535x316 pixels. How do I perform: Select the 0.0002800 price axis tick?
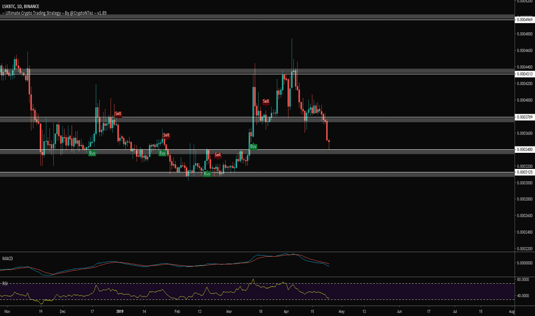525,199
